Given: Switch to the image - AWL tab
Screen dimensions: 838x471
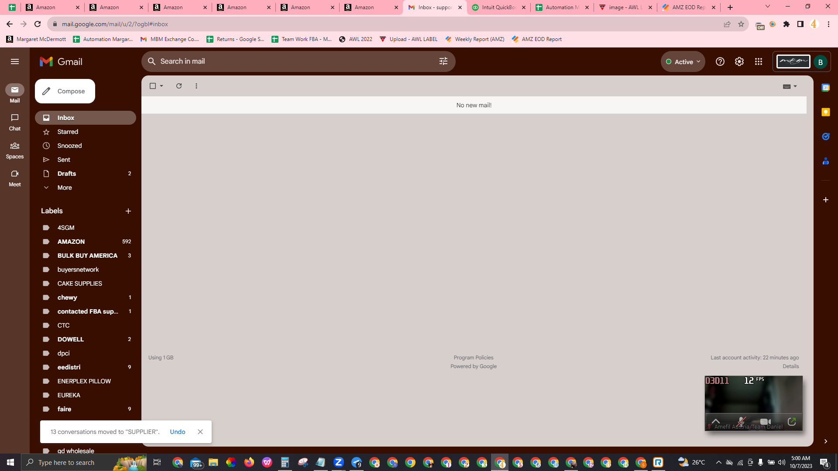Looking at the screenshot, I should click(625, 7).
